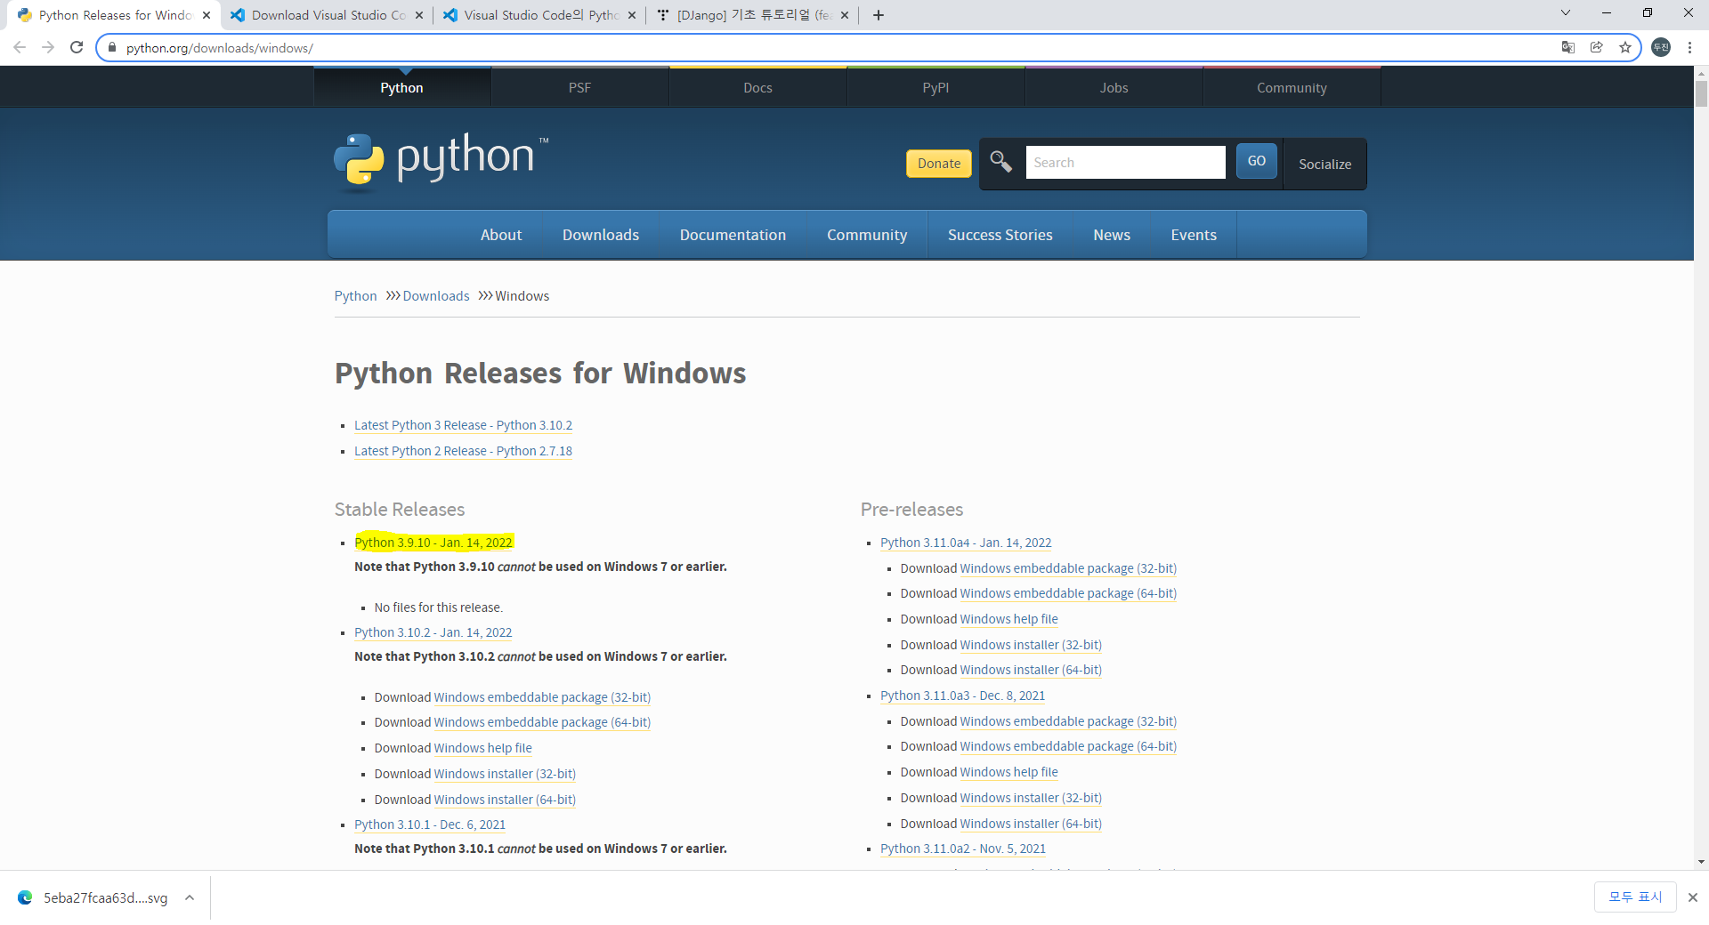
Task: Close the Download Visual Studio Code tab
Action: [x=419, y=15]
